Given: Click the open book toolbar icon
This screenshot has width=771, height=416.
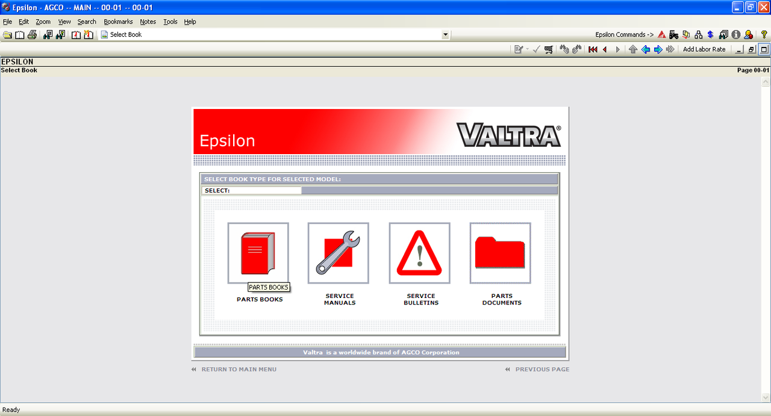Looking at the screenshot, I should coord(19,35).
